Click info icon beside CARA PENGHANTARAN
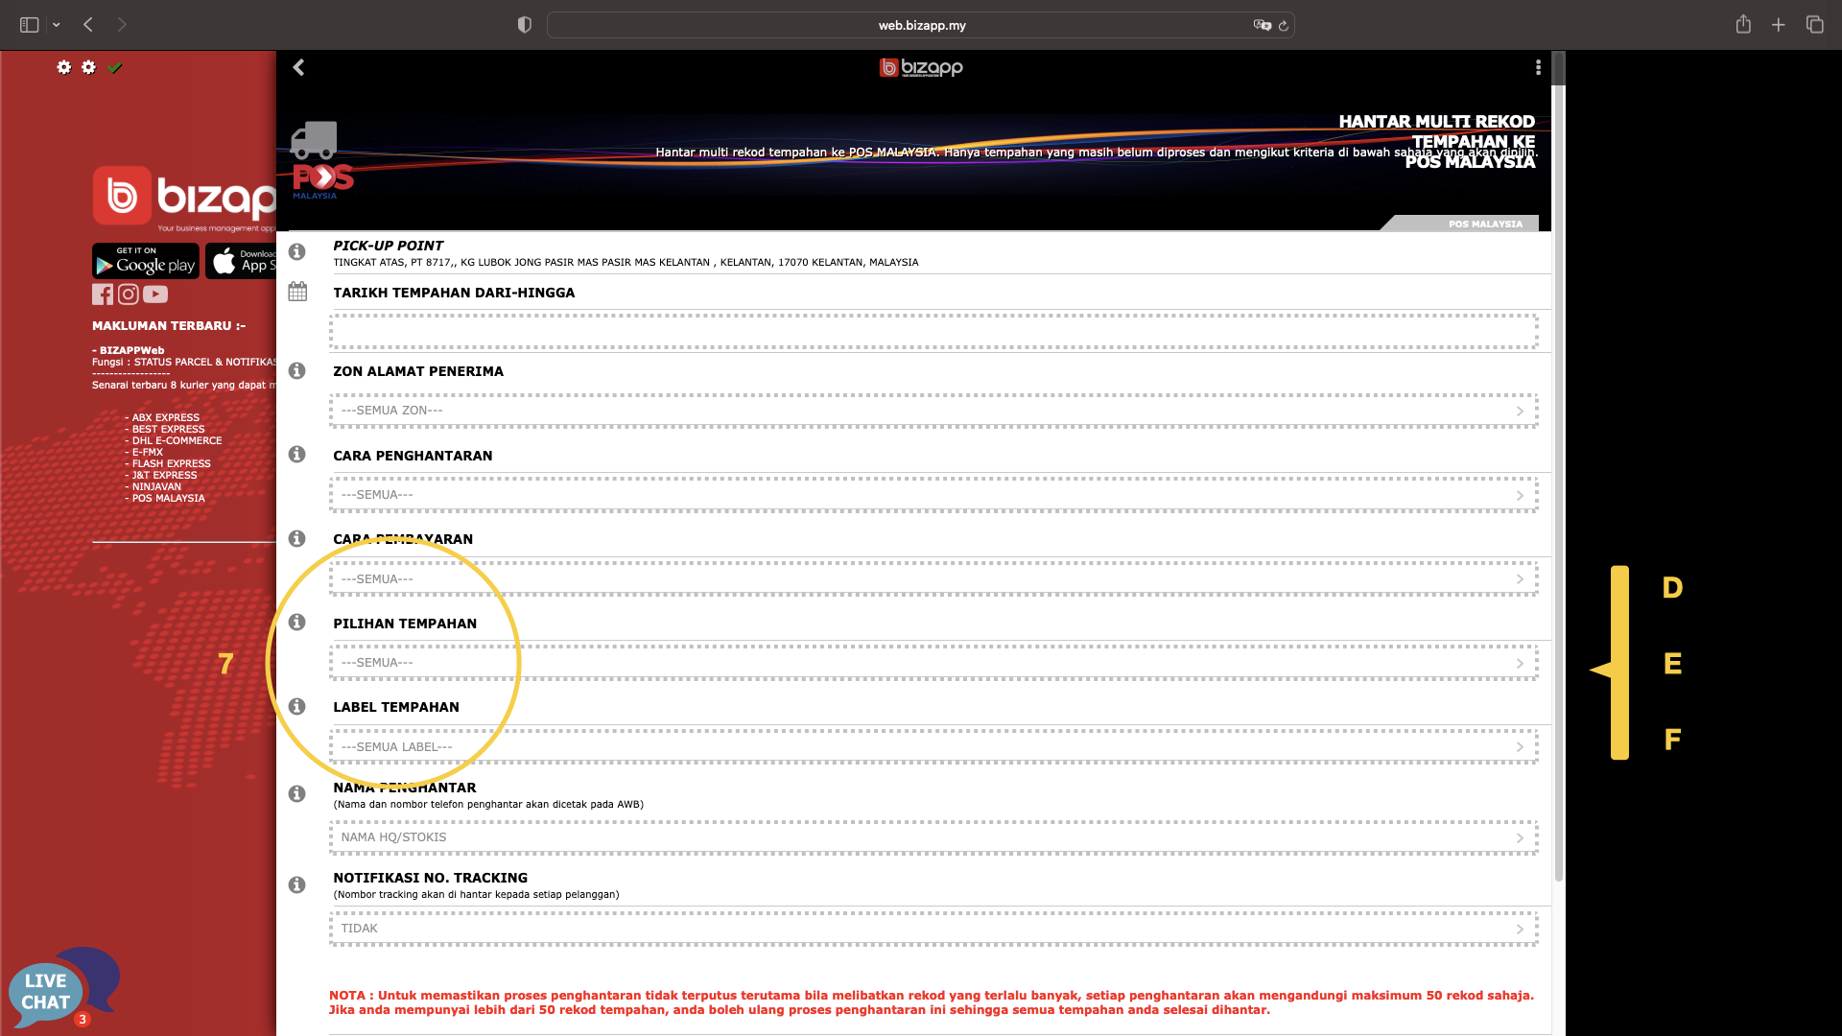Viewport: 1842px width, 1036px height. (x=297, y=454)
